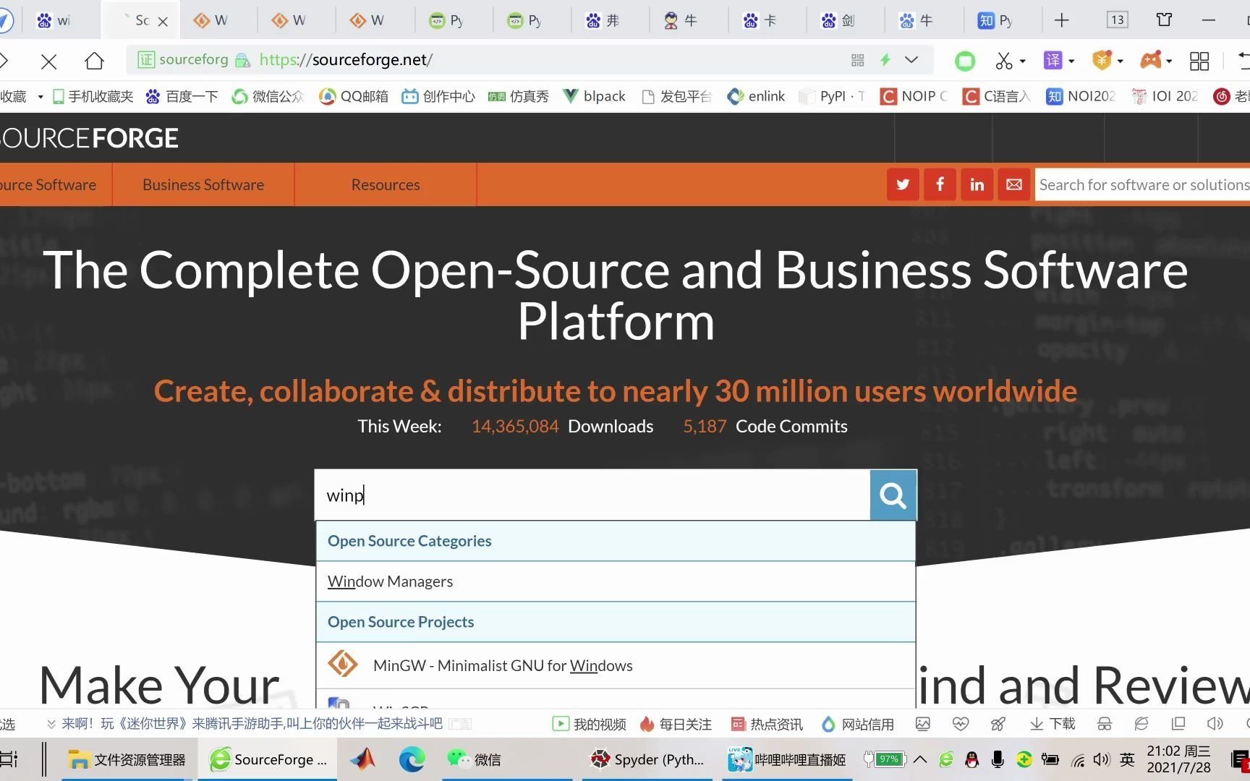Expand the bear extension dropdown arrow
Viewport: 1250px width, 781px height.
point(1121,61)
